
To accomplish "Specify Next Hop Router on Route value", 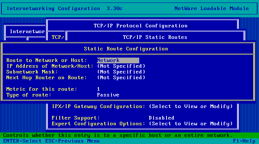I will (x=121, y=77).
